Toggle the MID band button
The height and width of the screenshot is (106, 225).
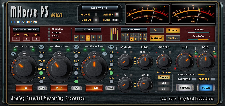(x=59, y=88)
